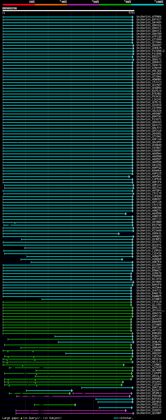Open the UniRef100_B2ZA77 entry
The image size is (166, 420).
149,390
